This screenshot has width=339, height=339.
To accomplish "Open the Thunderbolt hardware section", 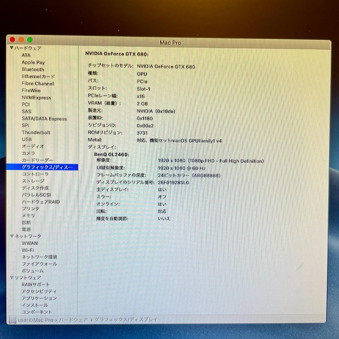I will (x=35, y=132).
